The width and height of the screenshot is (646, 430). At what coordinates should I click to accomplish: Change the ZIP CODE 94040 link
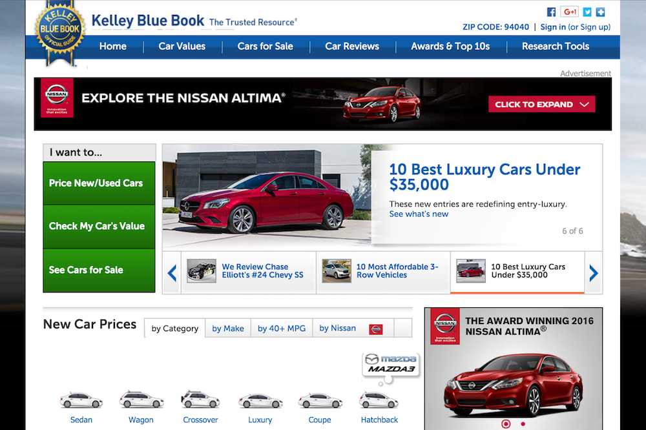[x=495, y=26]
